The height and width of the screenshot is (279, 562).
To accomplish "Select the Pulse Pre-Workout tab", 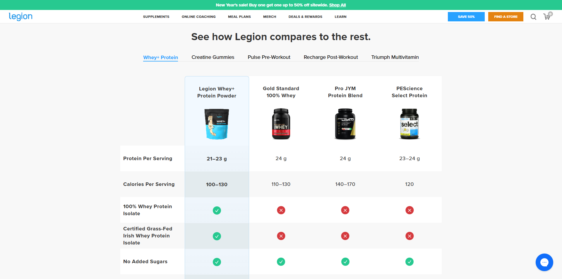I will pyautogui.click(x=269, y=57).
